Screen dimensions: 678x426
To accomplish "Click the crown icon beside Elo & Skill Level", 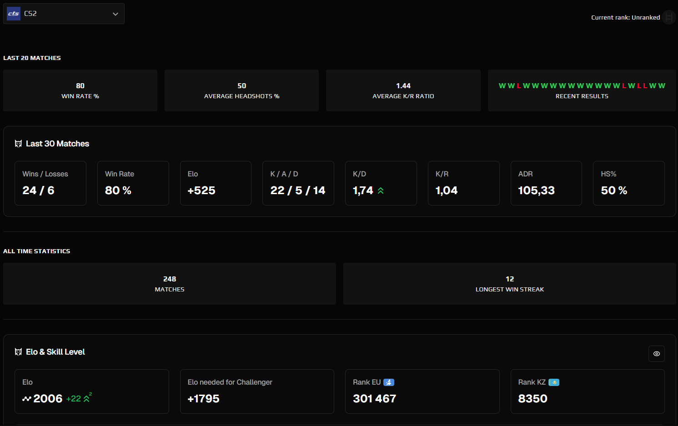I will pos(18,351).
